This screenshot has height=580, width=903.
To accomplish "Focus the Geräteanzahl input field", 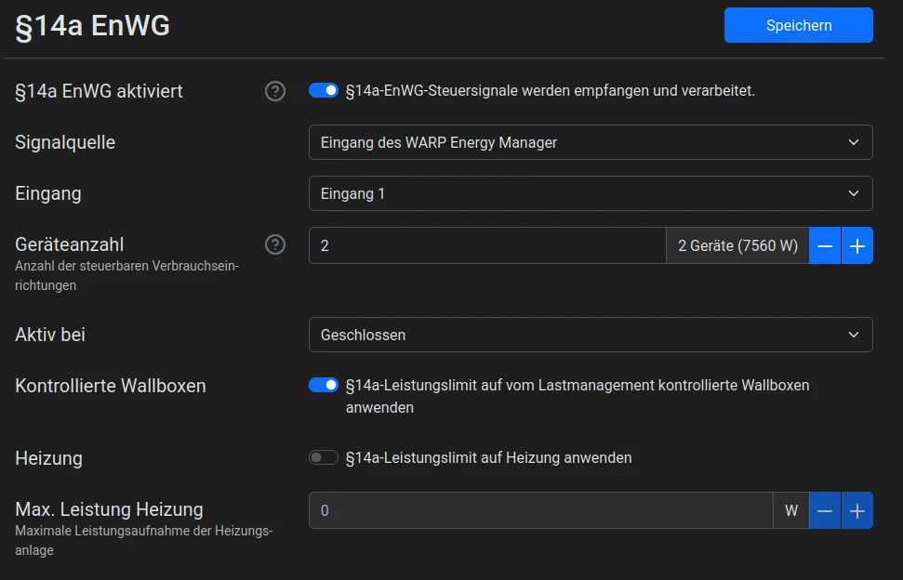I will (x=487, y=245).
